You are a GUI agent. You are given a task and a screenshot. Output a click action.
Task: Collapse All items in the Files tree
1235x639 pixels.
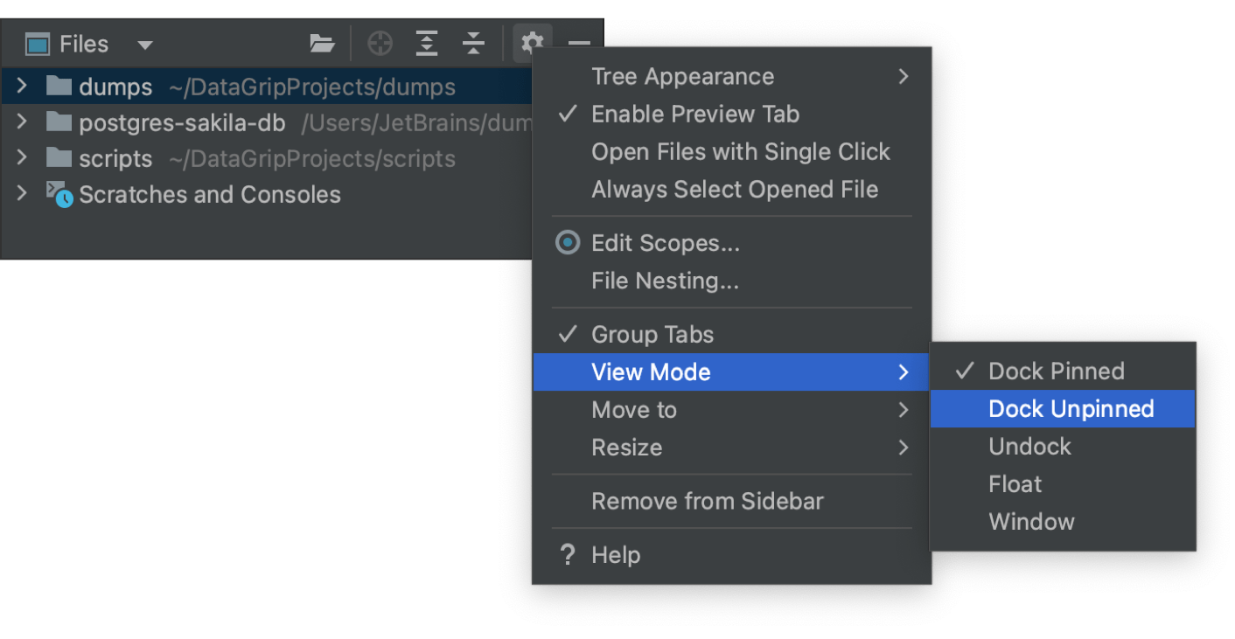(472, 43)
